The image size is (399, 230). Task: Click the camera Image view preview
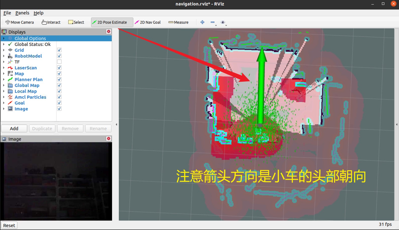pos(56,181)
